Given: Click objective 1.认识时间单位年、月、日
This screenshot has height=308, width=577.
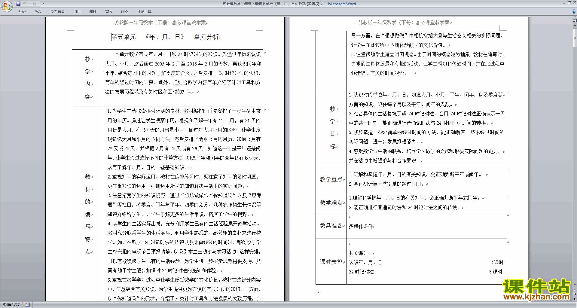Looking at the screenshot, I should click(x=426, y=99).
